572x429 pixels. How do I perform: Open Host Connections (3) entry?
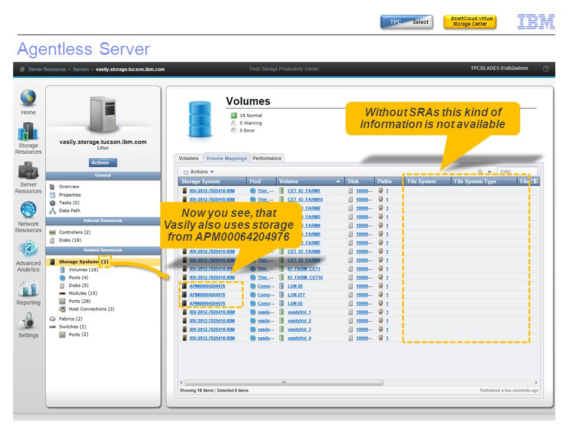coord(91,309)
